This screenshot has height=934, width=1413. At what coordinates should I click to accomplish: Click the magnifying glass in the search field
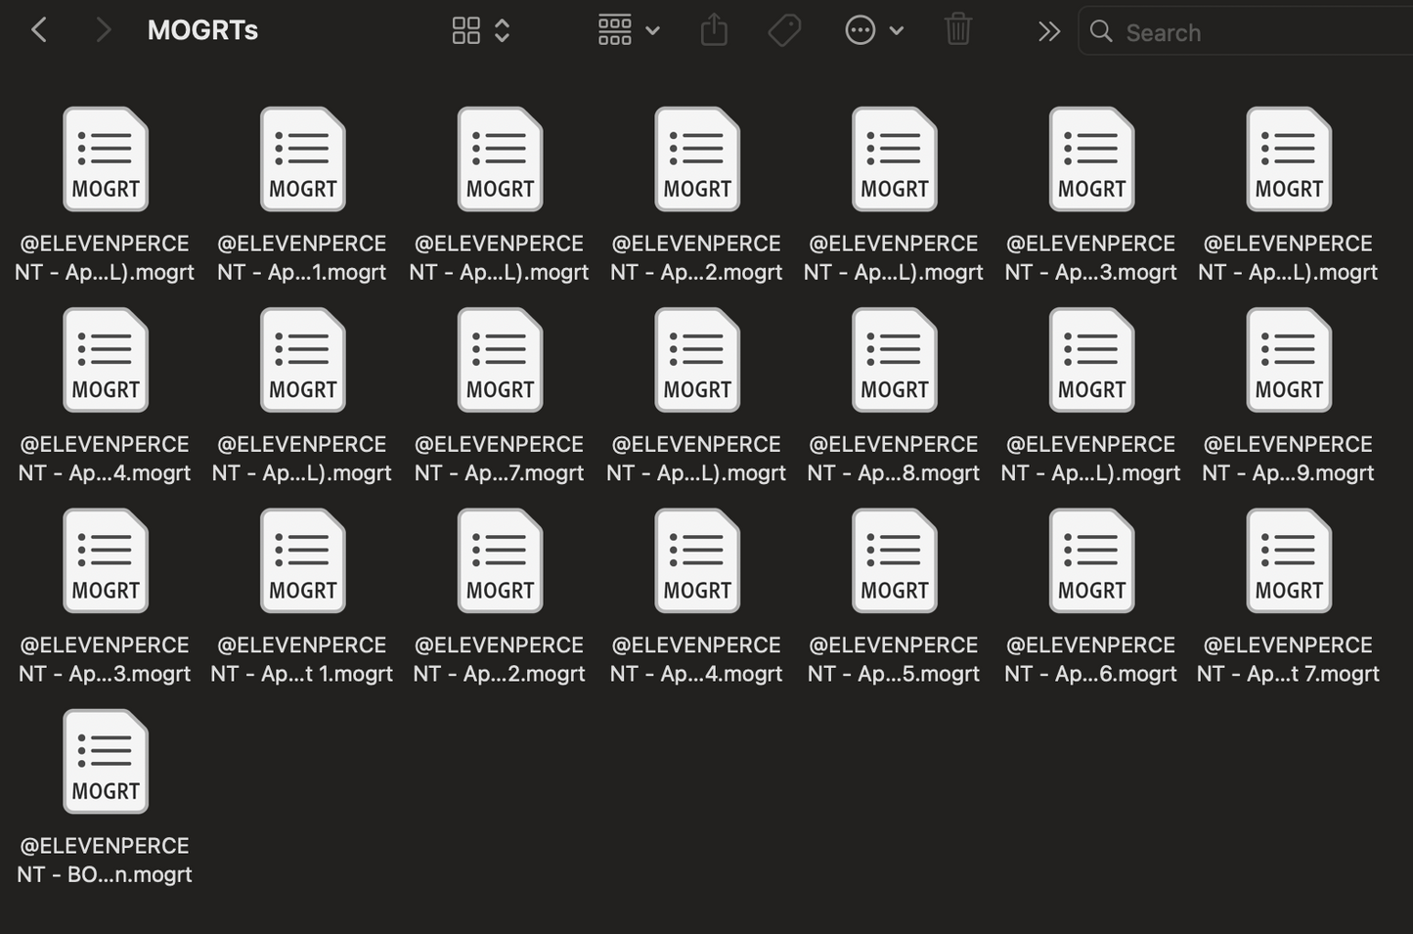1100,31
